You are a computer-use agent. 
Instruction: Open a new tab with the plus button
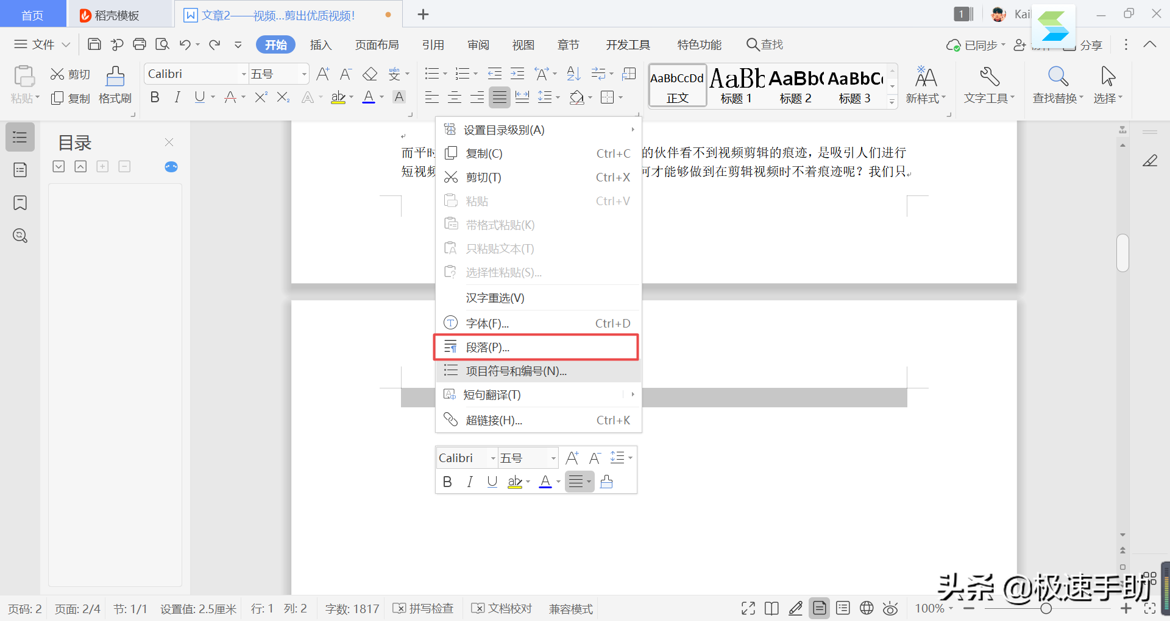[x=423, y=15]
